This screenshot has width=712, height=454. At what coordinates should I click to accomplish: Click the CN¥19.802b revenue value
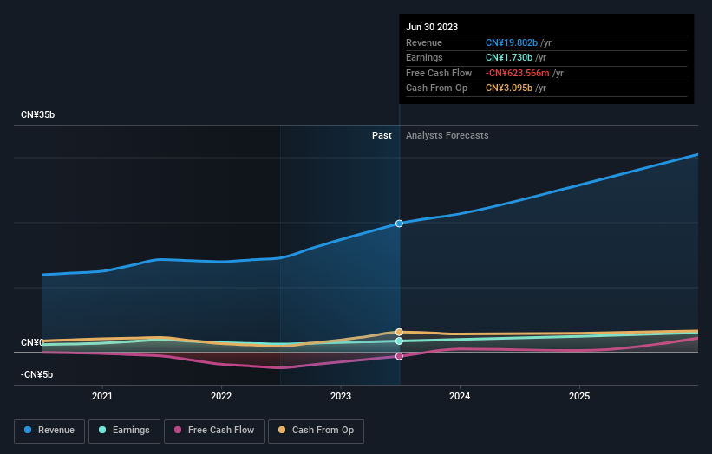(x=512, y=42)
